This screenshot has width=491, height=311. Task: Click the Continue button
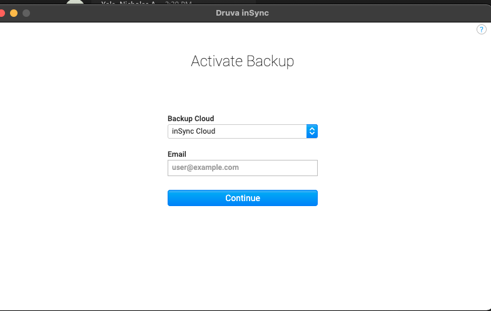point(243,198)
